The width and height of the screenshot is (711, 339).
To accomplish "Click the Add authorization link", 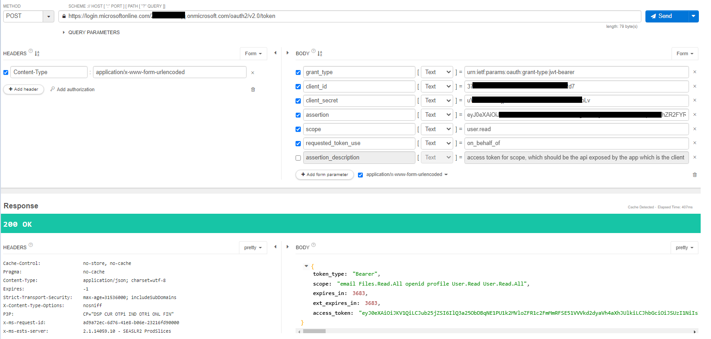I will click(x=72, y=89).
